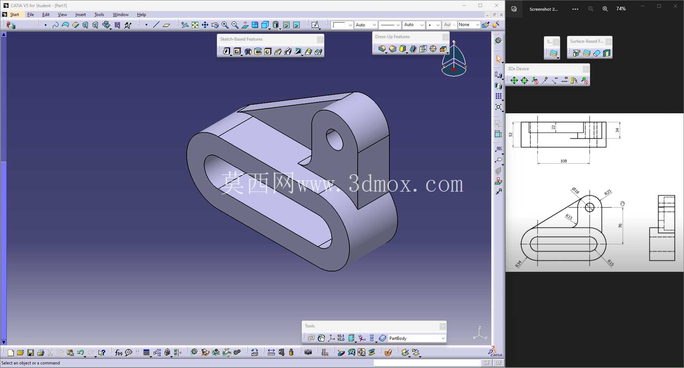
Task: Open the graphic color dropdown
Action: pos(342,25)
